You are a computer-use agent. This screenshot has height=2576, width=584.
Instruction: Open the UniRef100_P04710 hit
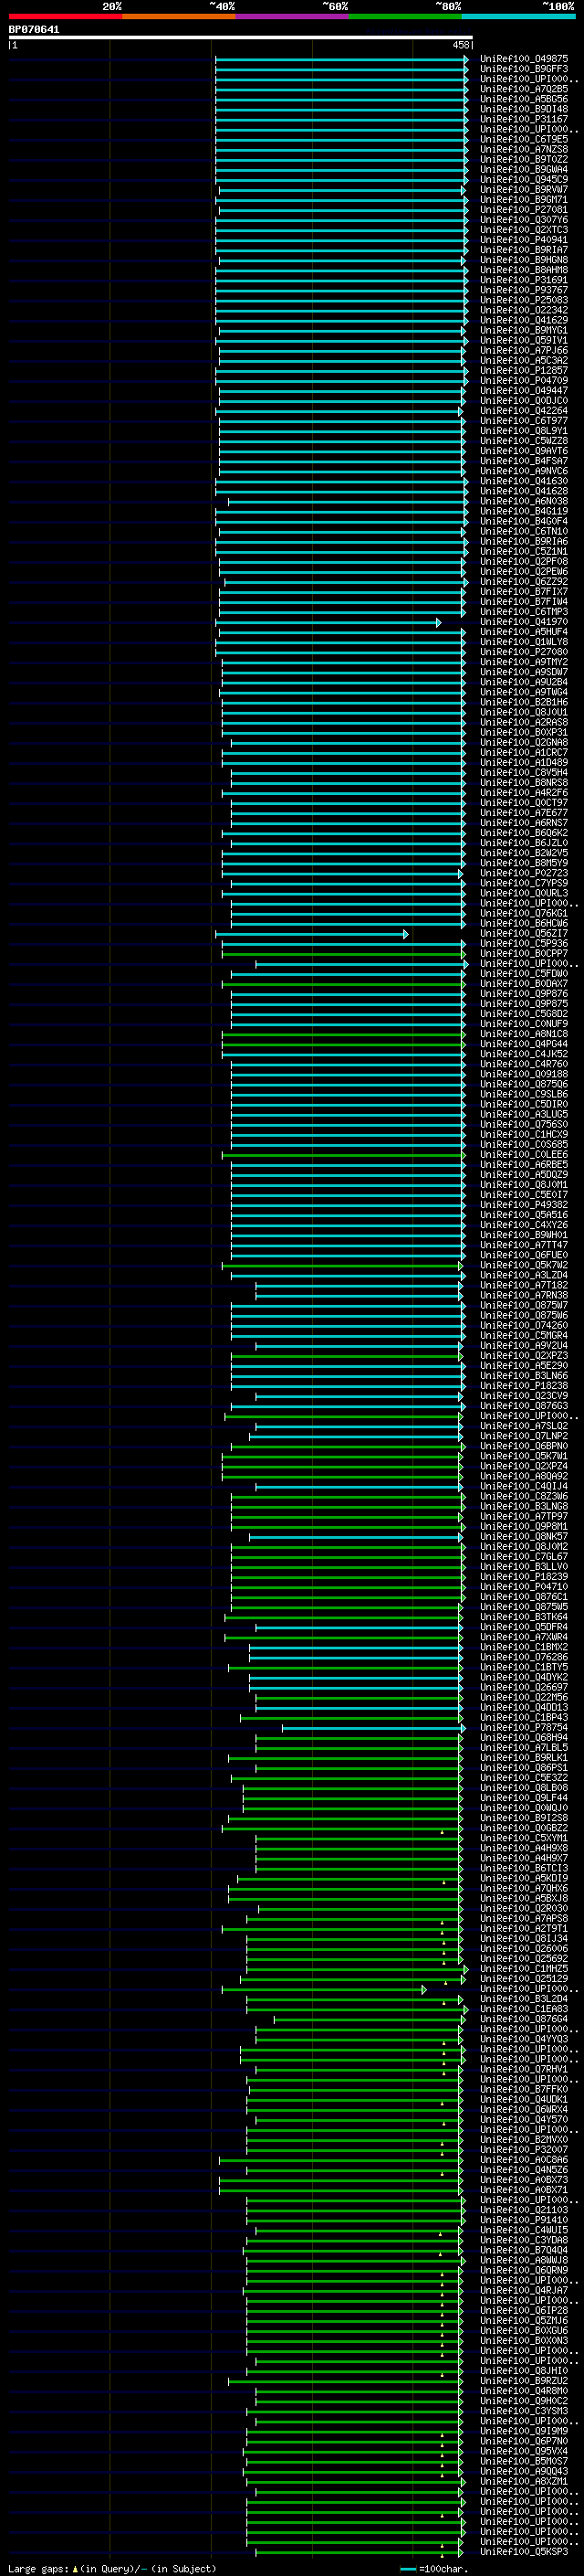(524, 1587)
